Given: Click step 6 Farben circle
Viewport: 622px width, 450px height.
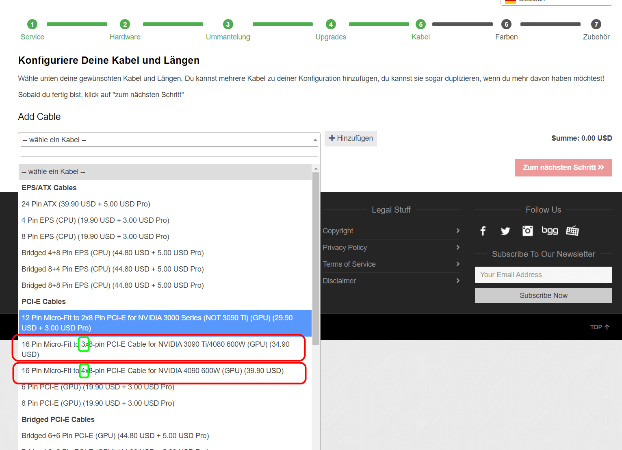Looking at the screenshot, I should pos(506,24).
